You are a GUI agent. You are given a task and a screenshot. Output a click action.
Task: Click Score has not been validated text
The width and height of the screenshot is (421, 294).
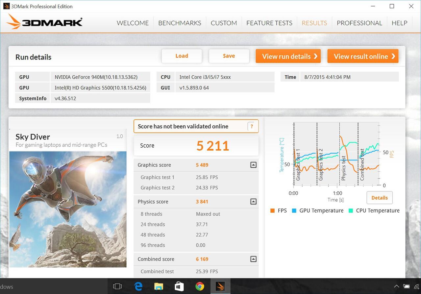tap(183, 126)
